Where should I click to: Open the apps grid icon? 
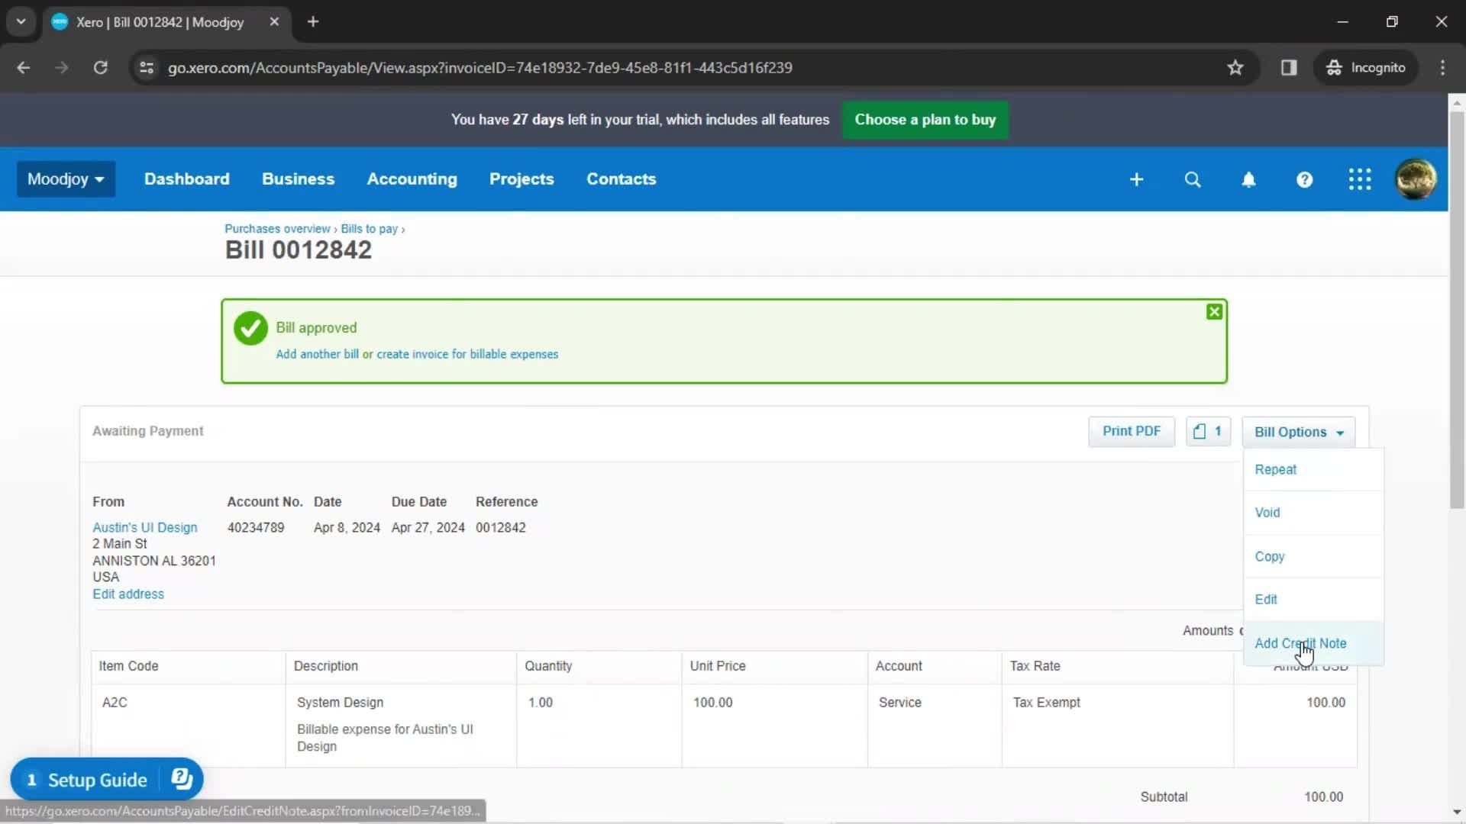pyautogui.click(x=1360, y=179)
